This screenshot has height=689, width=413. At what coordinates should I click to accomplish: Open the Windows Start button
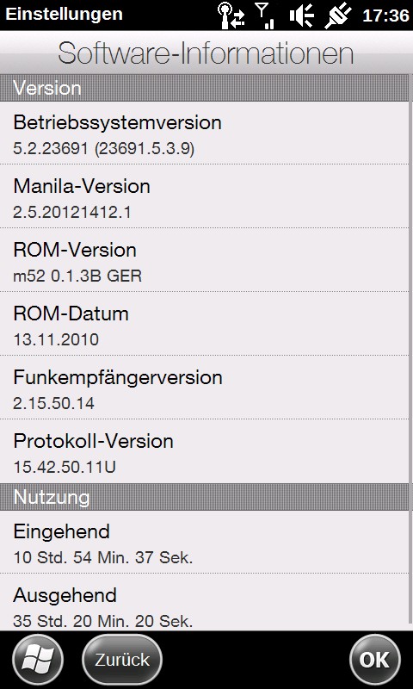coord(38,659)
